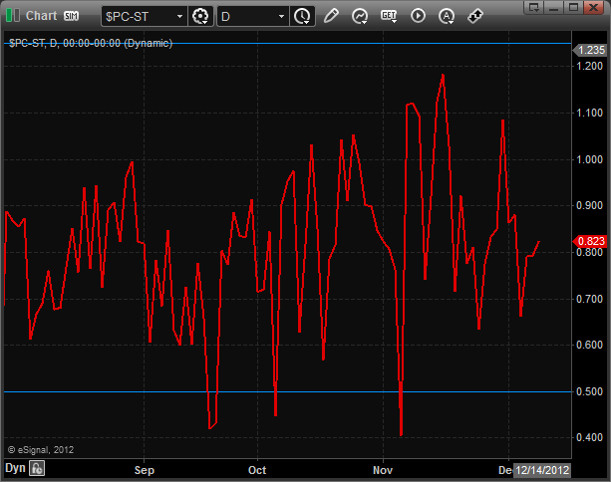Screen dimensions: 611x482
Task: Select the pencil drawing tool
Action: 331,16
